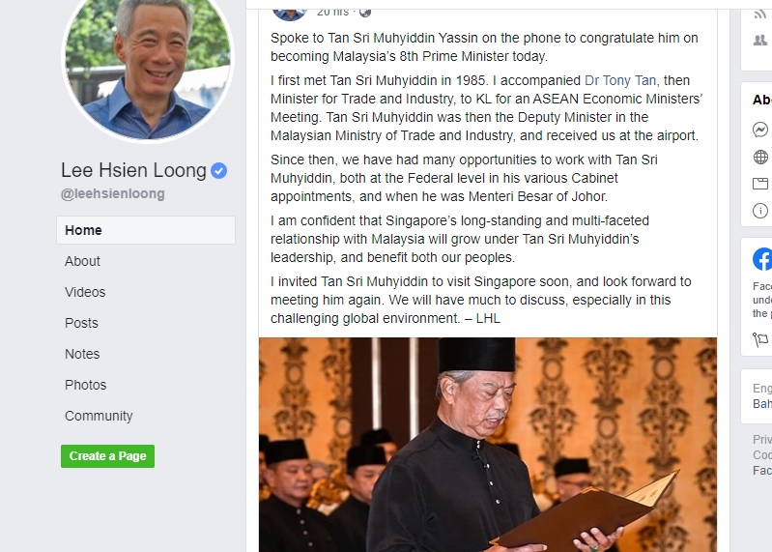This screenshot has width=772, height=552.
Task: Click the flag icon under Facebook info
Action: click(x=760, y=339)
